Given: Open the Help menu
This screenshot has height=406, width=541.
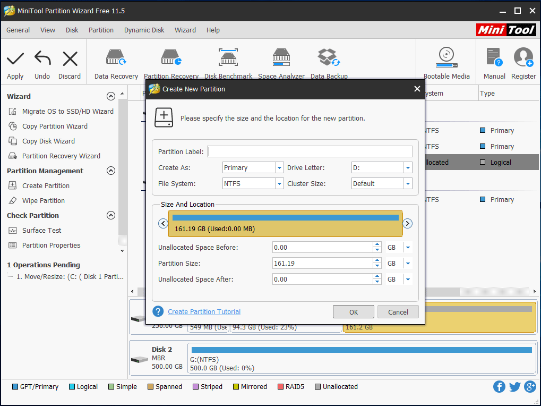Looking at the screenshot, I should click(x=213, y=30).
